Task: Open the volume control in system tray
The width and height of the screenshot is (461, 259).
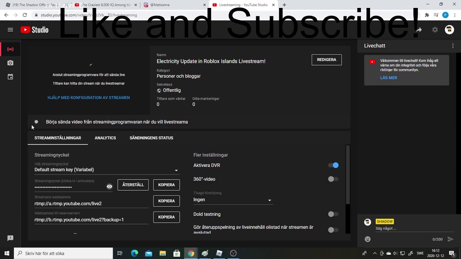Action: pyautogui.click(x=395, y=253)
